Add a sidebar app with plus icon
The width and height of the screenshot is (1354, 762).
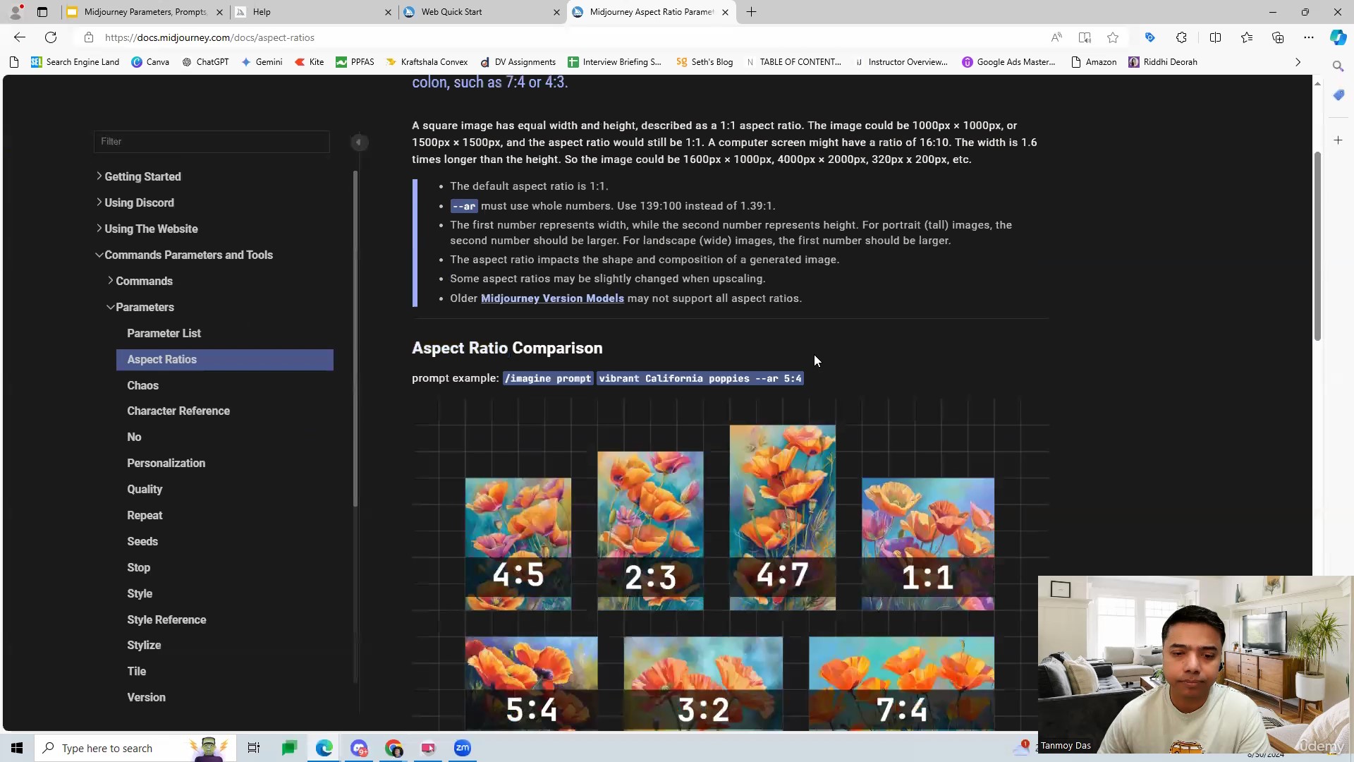[1338, 140]
